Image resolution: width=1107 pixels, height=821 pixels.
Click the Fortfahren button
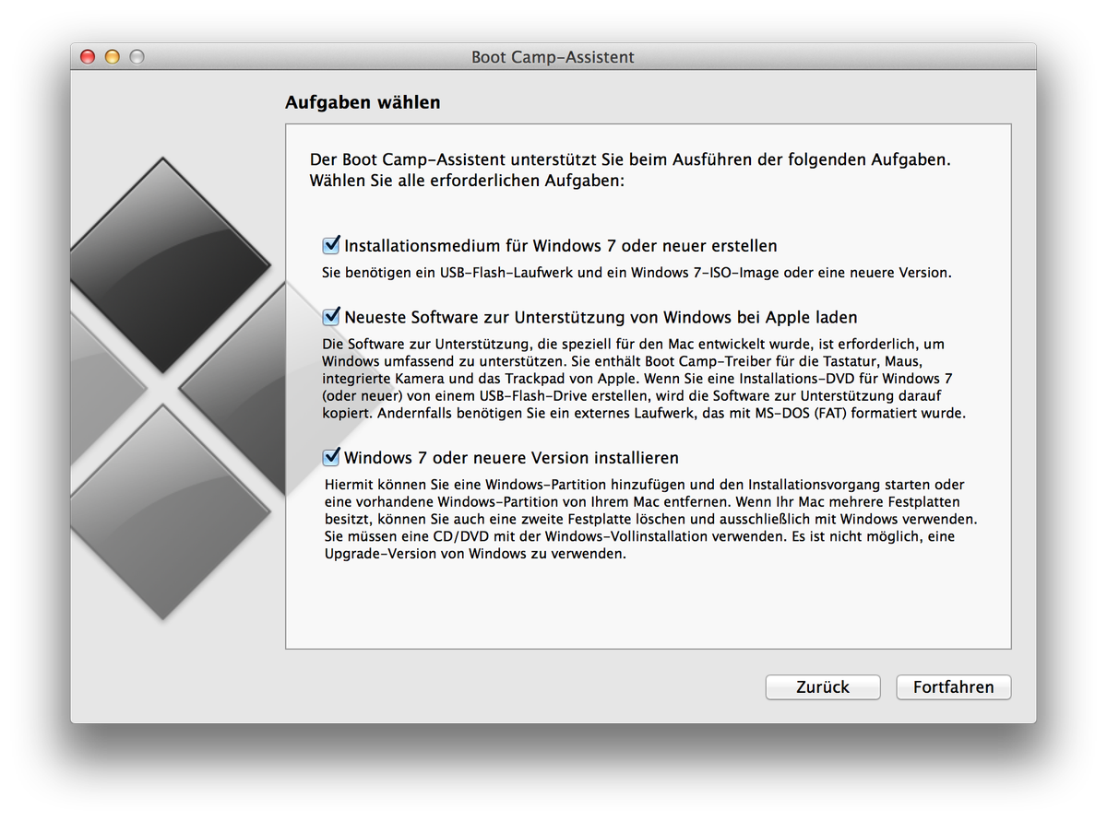pos(953,687)
